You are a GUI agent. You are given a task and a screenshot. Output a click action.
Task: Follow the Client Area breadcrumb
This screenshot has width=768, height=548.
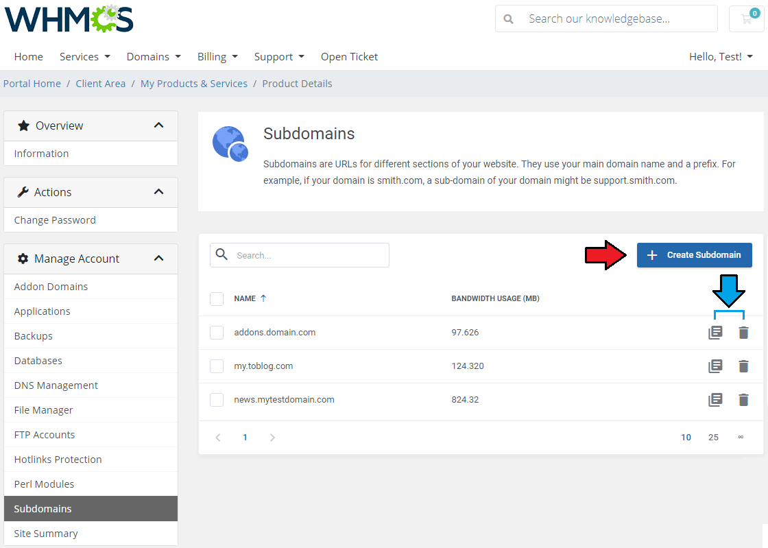click(x=100, y=84)
